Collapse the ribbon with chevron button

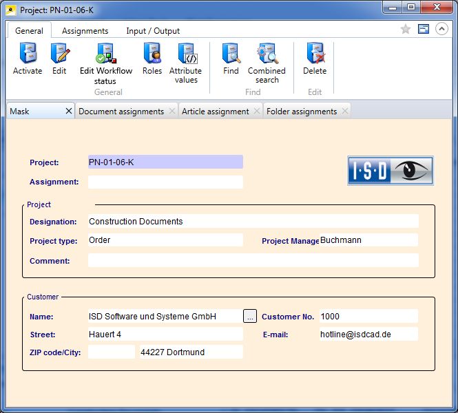click(x=441, y=29)
